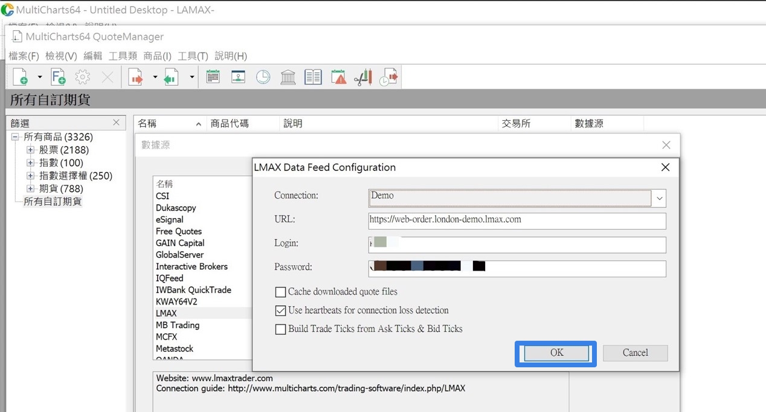This screenshot has height=412, width=766.
Task: Click the exchange building icon
Action: coord(288,77)
